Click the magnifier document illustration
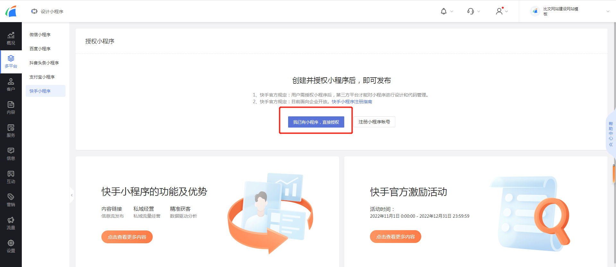Image resolution: width=616 pixels, height=267 pixels. click(529, 213)
